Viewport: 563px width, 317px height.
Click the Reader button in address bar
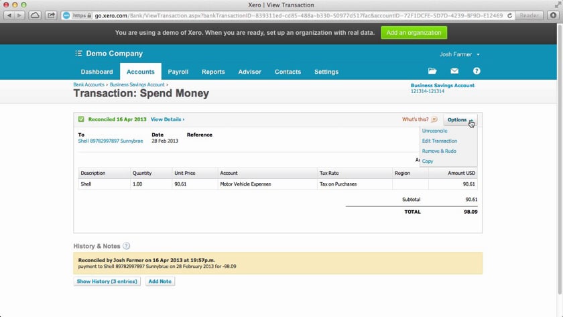[529, 15]
